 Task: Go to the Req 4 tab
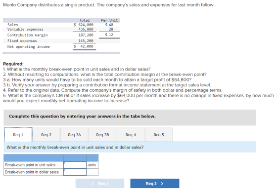point(131,135)
